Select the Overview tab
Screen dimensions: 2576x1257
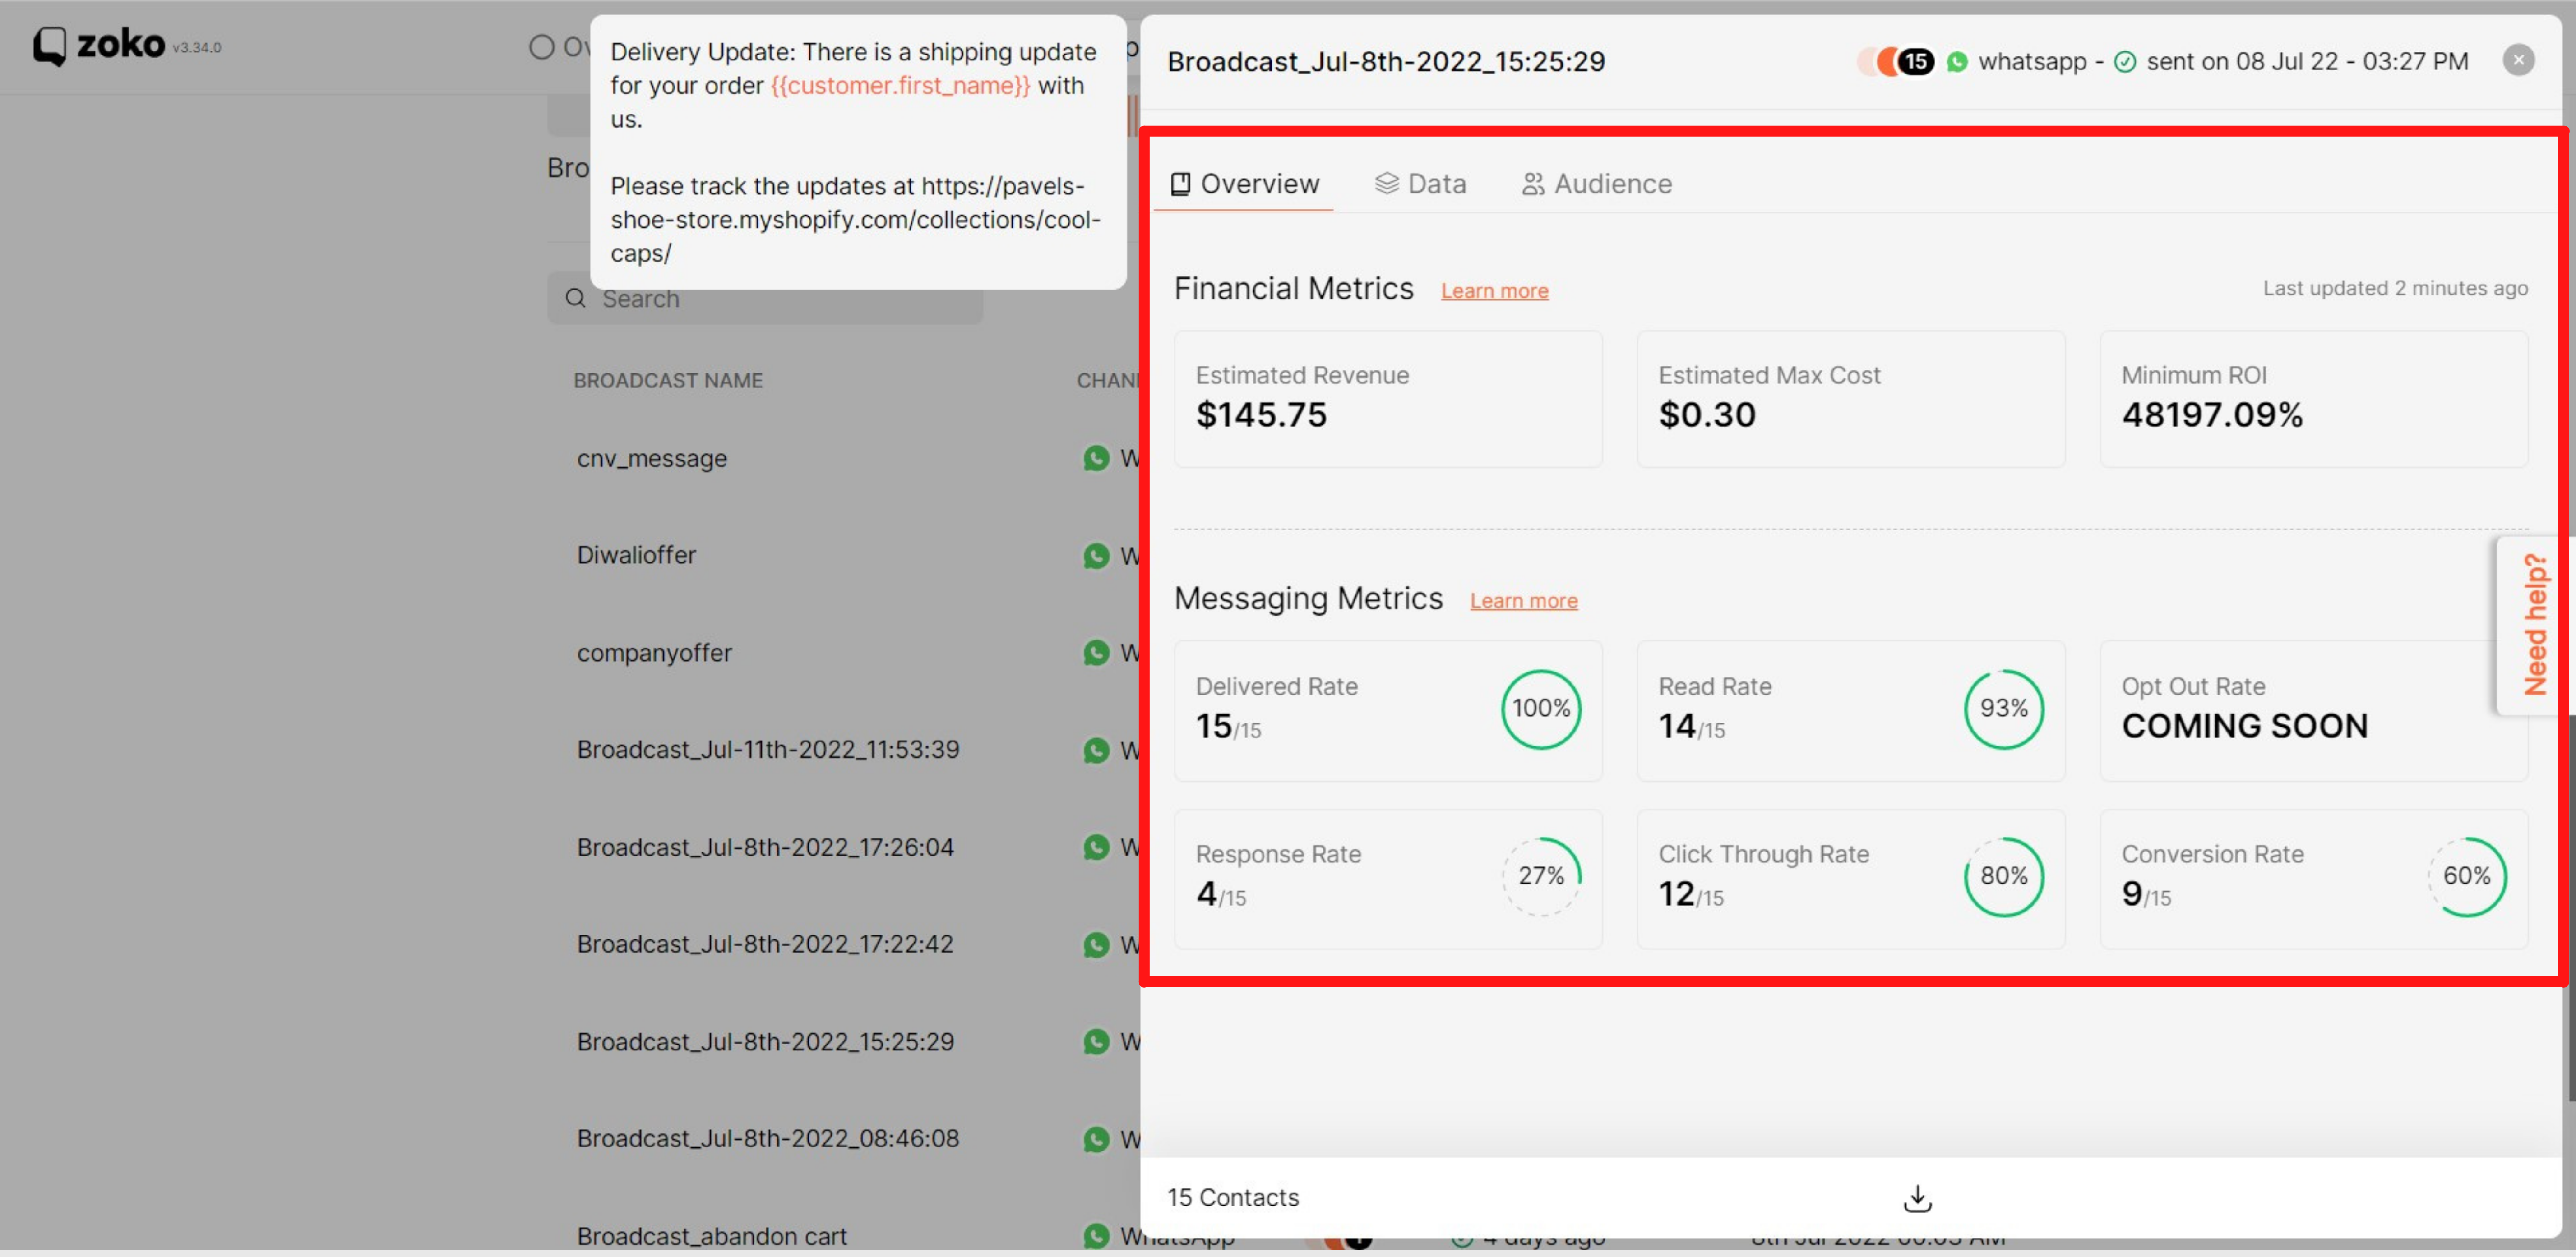[1244, 184]
